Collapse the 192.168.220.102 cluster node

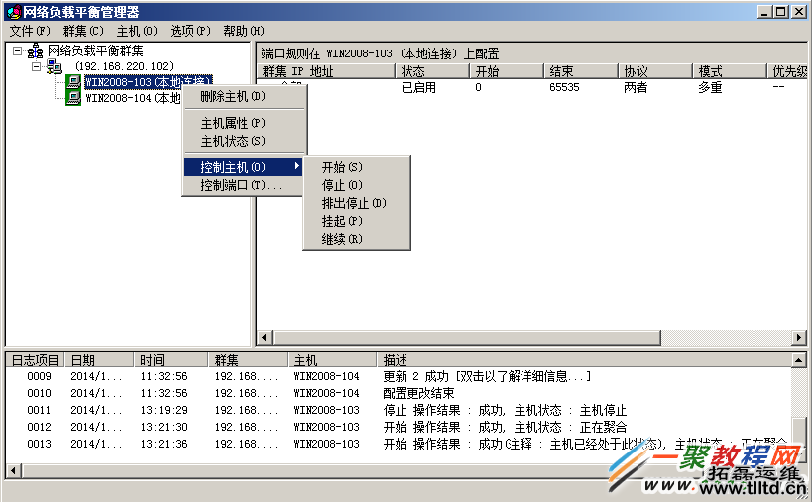37,66
